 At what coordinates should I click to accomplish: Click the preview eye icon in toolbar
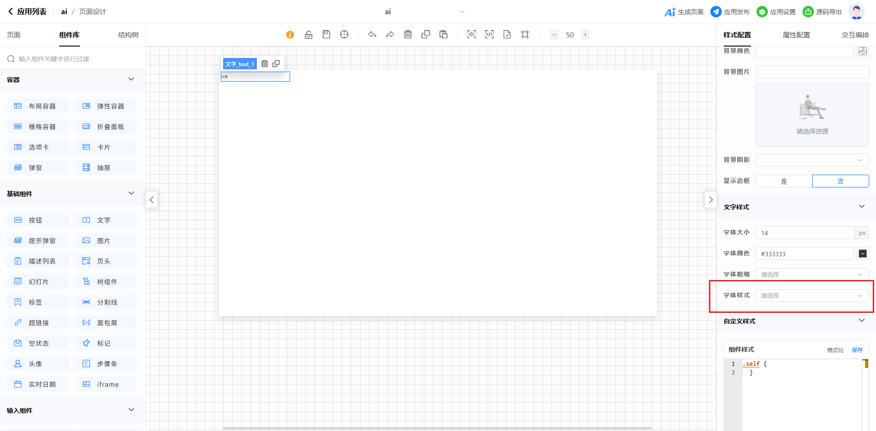[471, 35]
